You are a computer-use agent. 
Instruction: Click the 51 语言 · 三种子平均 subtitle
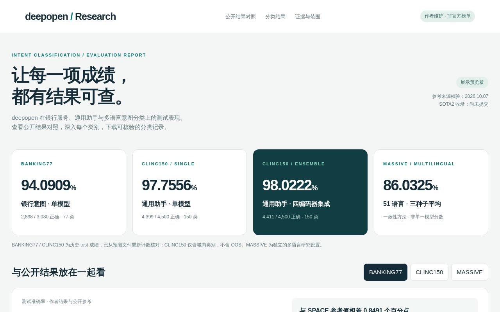pyautogui.click(x=412, y=204)
